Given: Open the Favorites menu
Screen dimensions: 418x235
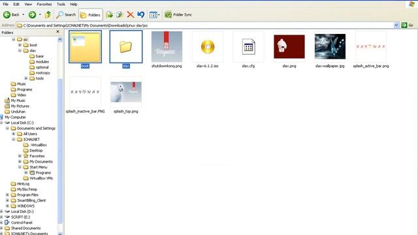Looking at the screenshot, I should point(44,5).
